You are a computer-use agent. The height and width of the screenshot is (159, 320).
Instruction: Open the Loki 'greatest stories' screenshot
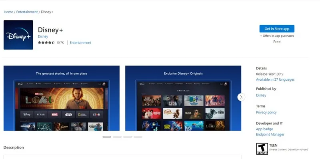[x=62, y=98]
